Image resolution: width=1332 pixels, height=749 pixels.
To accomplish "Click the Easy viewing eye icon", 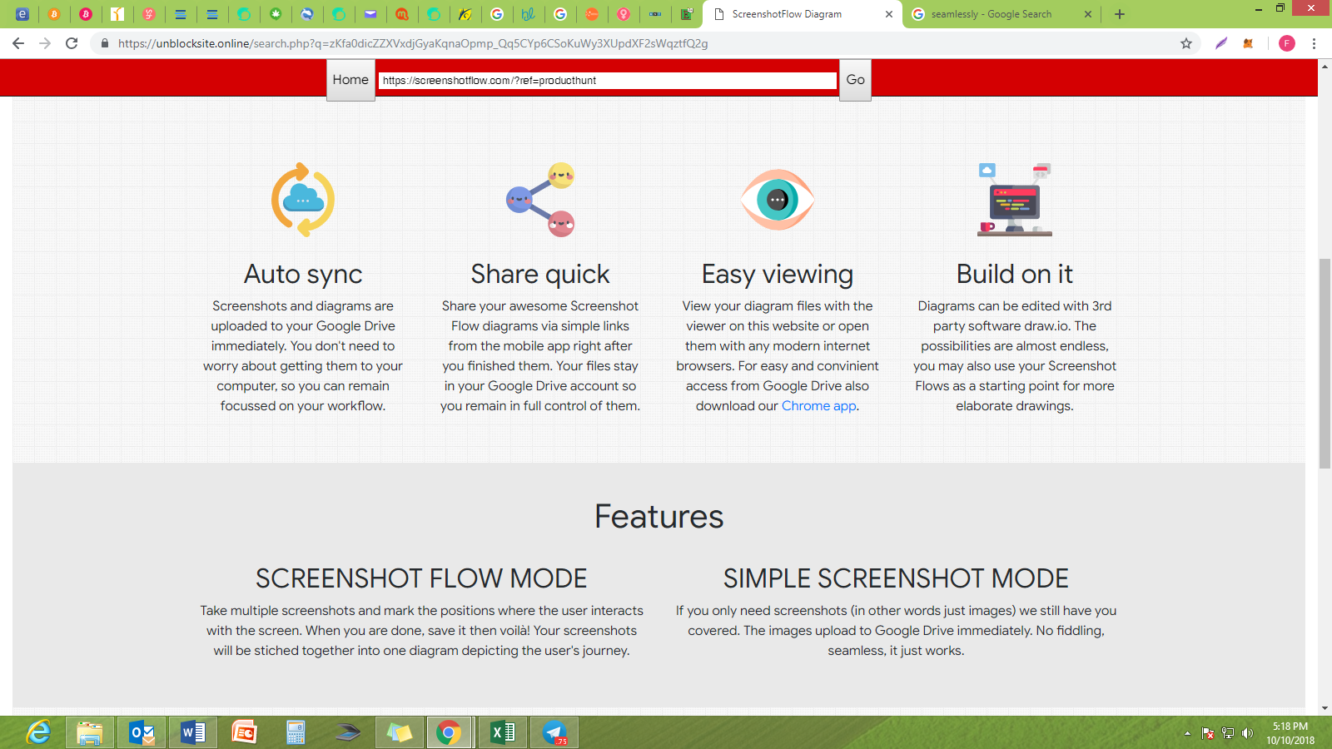I will coord(778,200).
